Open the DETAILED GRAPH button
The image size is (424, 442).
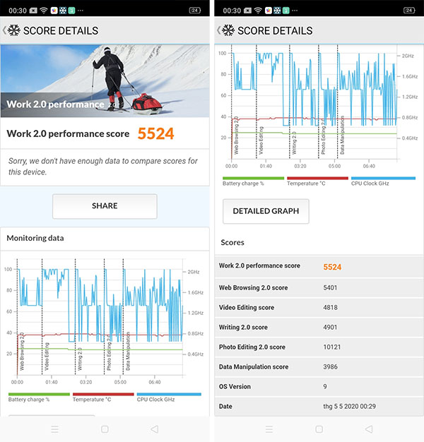(x=266, y=211)
